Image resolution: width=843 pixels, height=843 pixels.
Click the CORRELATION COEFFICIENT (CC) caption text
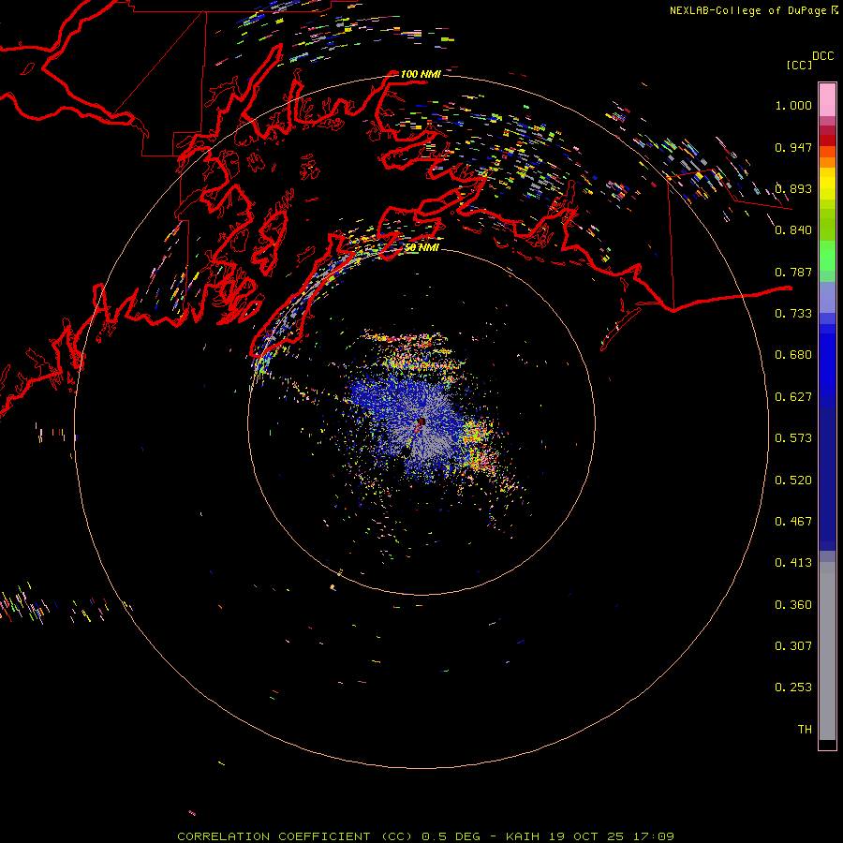point(296,836)
